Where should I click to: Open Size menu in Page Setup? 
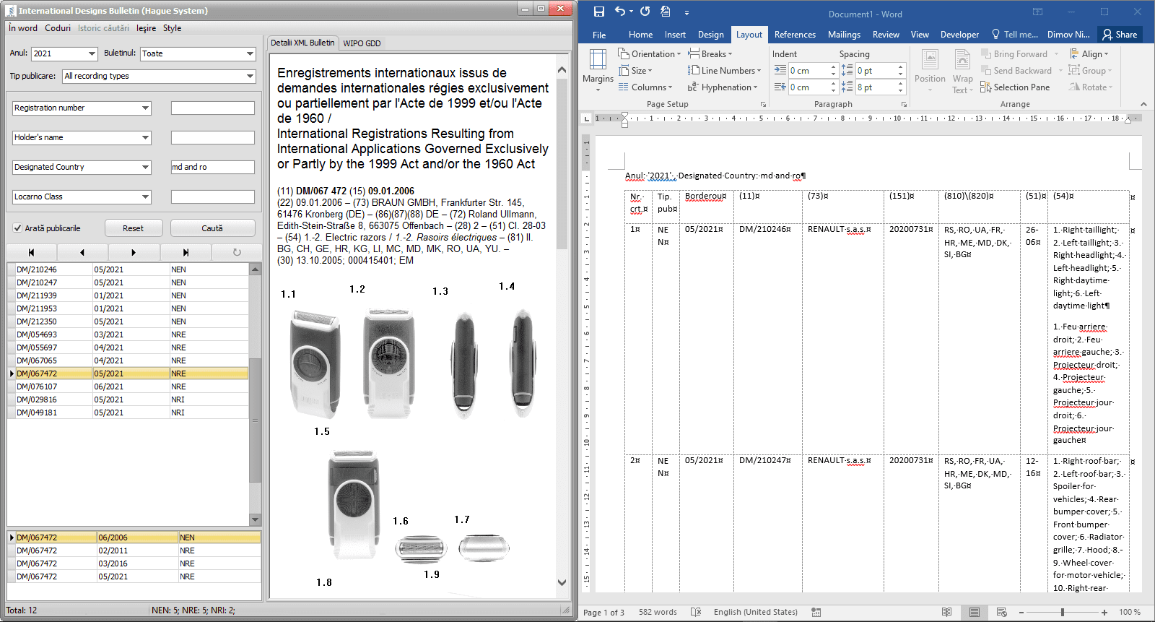(635, 71)
